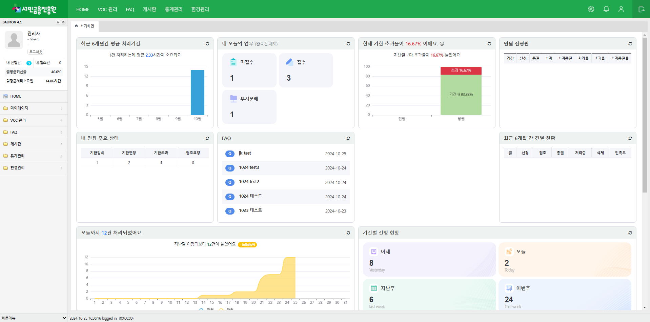The width and height of the screenshot is (650, 322).
Task: Expand the VOC 관리 sidebar menu
Action: coord(34,120)
